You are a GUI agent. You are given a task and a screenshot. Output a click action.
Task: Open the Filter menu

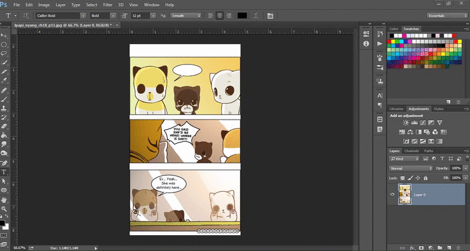[x=108, y=5]
